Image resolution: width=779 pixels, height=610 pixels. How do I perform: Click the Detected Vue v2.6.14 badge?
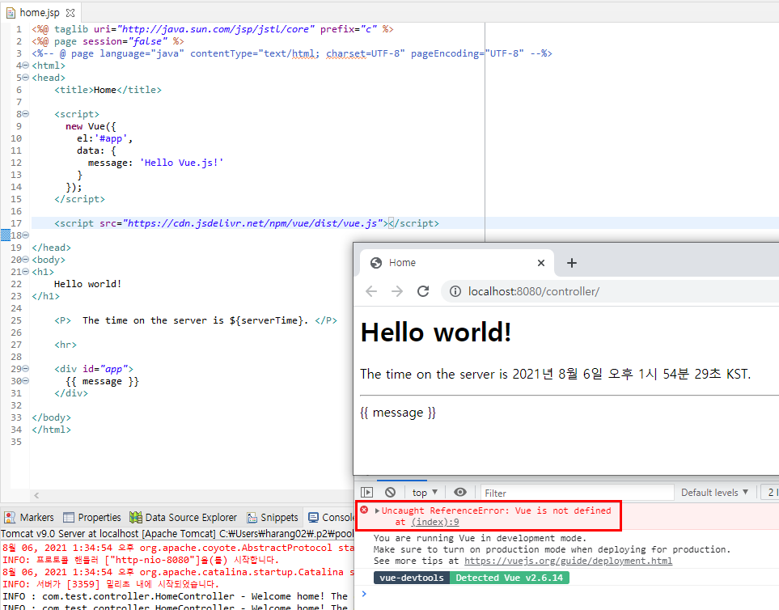click(510, 578)
